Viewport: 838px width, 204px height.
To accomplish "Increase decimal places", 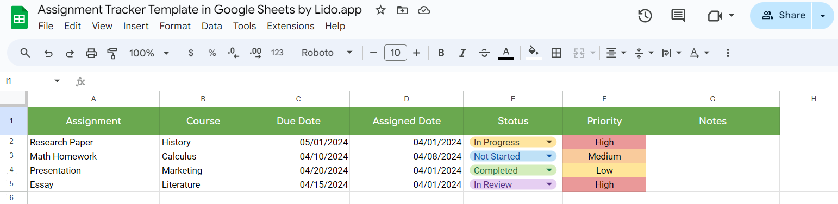I will [x=255, y=53].
